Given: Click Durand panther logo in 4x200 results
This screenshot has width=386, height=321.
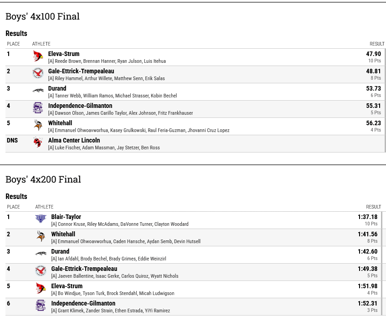Looking at the screenshot, I should coord(41,254).
